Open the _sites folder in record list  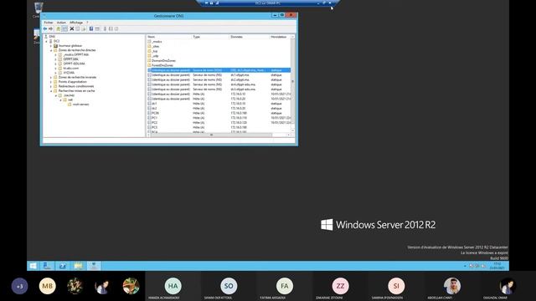tap(154, 47)
